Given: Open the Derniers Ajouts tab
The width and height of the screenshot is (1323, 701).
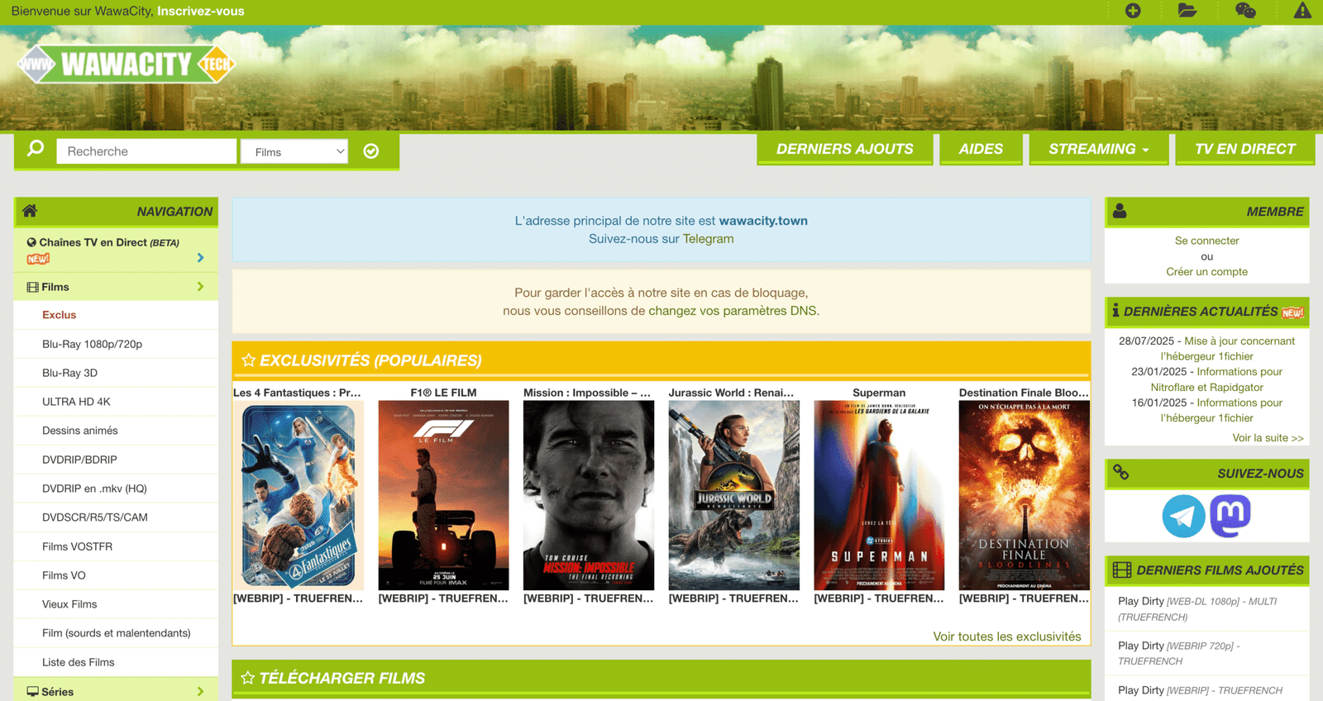Looking at the screenshot, I should (844, 149).
